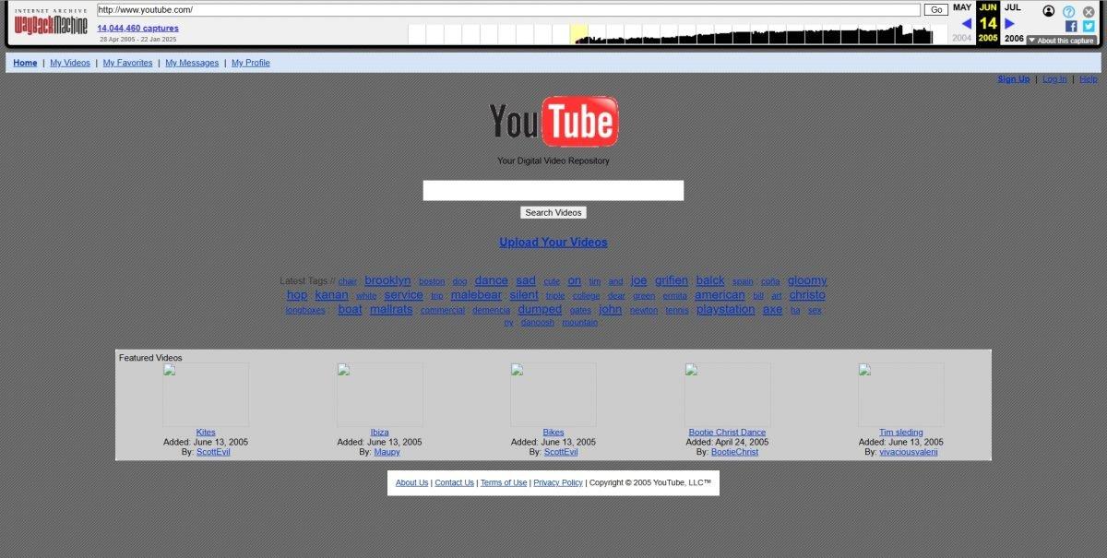Open the Kites featured video thumbnail

(206, 394)
